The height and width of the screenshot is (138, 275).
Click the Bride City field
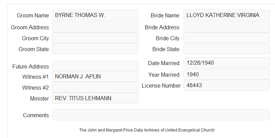[x=226, y=38]
